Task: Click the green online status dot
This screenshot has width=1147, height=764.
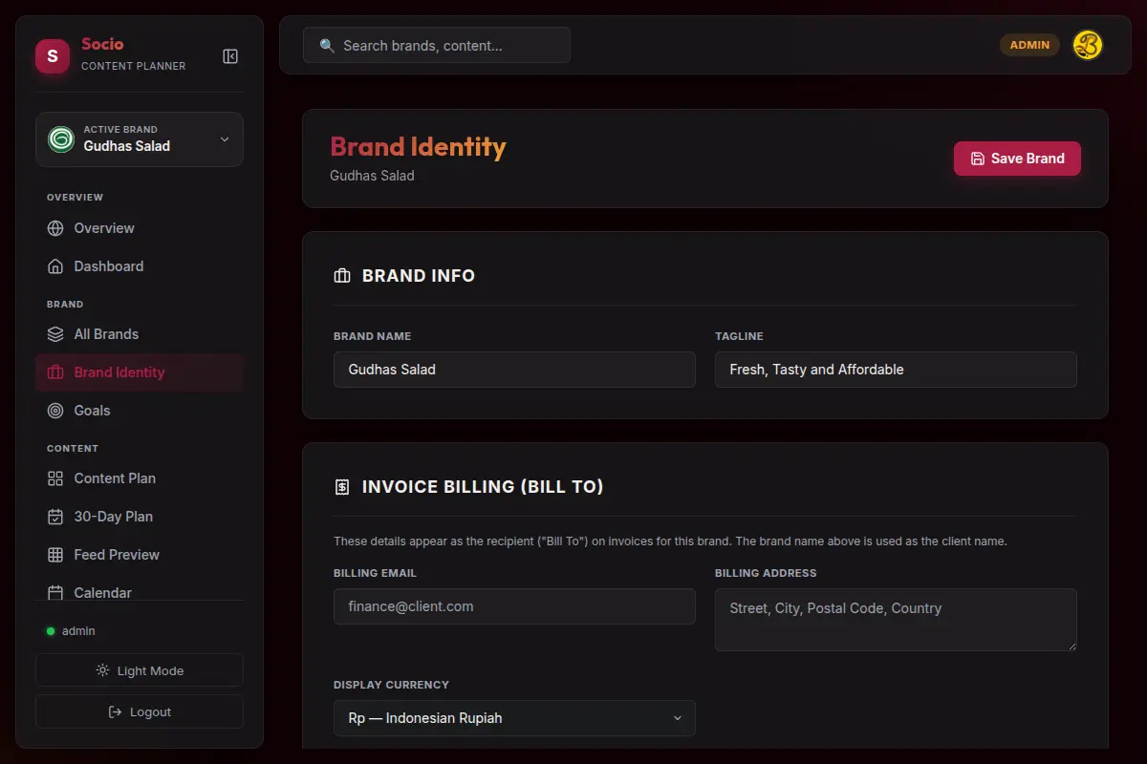Action: tap(51, 631)
